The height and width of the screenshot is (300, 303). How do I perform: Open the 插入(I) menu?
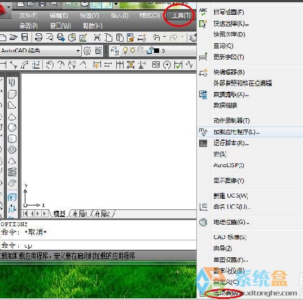[120, 15]
